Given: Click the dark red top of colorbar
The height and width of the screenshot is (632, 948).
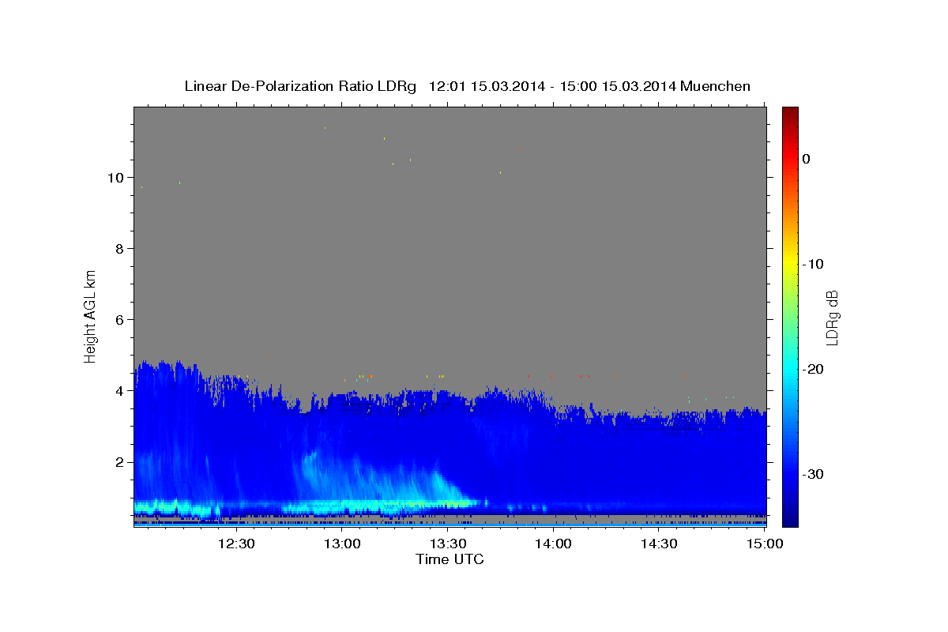Looking at the screenshot, I should click(790, 111).
